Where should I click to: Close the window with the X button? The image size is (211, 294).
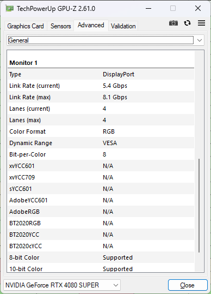198,8
